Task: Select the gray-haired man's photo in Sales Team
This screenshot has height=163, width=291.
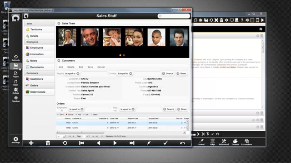Action: click(90, 37)
